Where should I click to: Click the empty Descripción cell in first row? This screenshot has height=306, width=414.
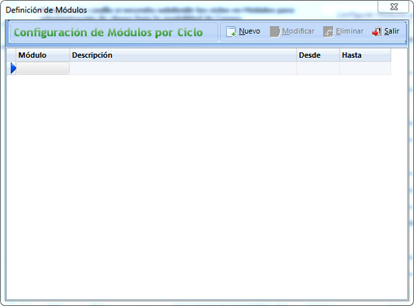tap(183, 68)
